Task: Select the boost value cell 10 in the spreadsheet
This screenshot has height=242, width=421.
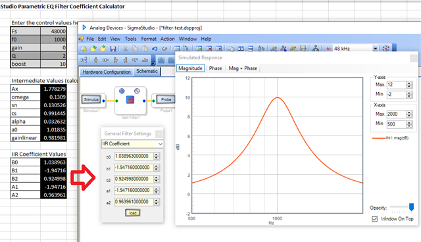Action: pos(53,64)
